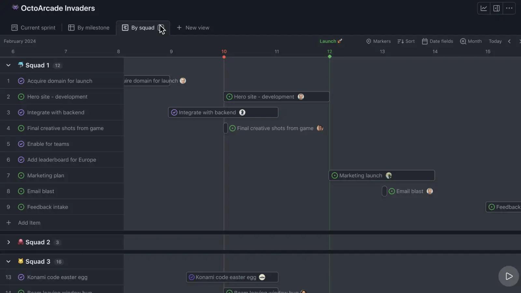Click the OctoArcade Invaders project emoji icon
This screenshot has width=521, height=293.
(x=15, y=7)
